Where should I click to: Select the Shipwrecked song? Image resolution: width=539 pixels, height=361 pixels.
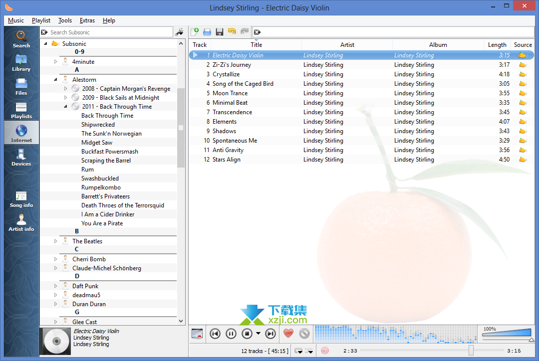pos(98,124)
